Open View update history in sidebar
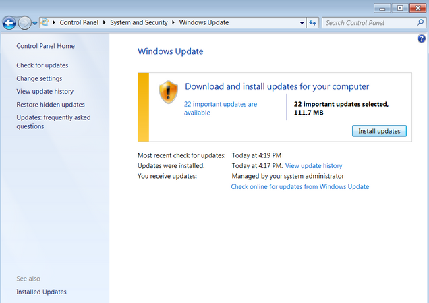Image resolution: width=429 pixels, height=303 pixels. [x=45, y=91]
